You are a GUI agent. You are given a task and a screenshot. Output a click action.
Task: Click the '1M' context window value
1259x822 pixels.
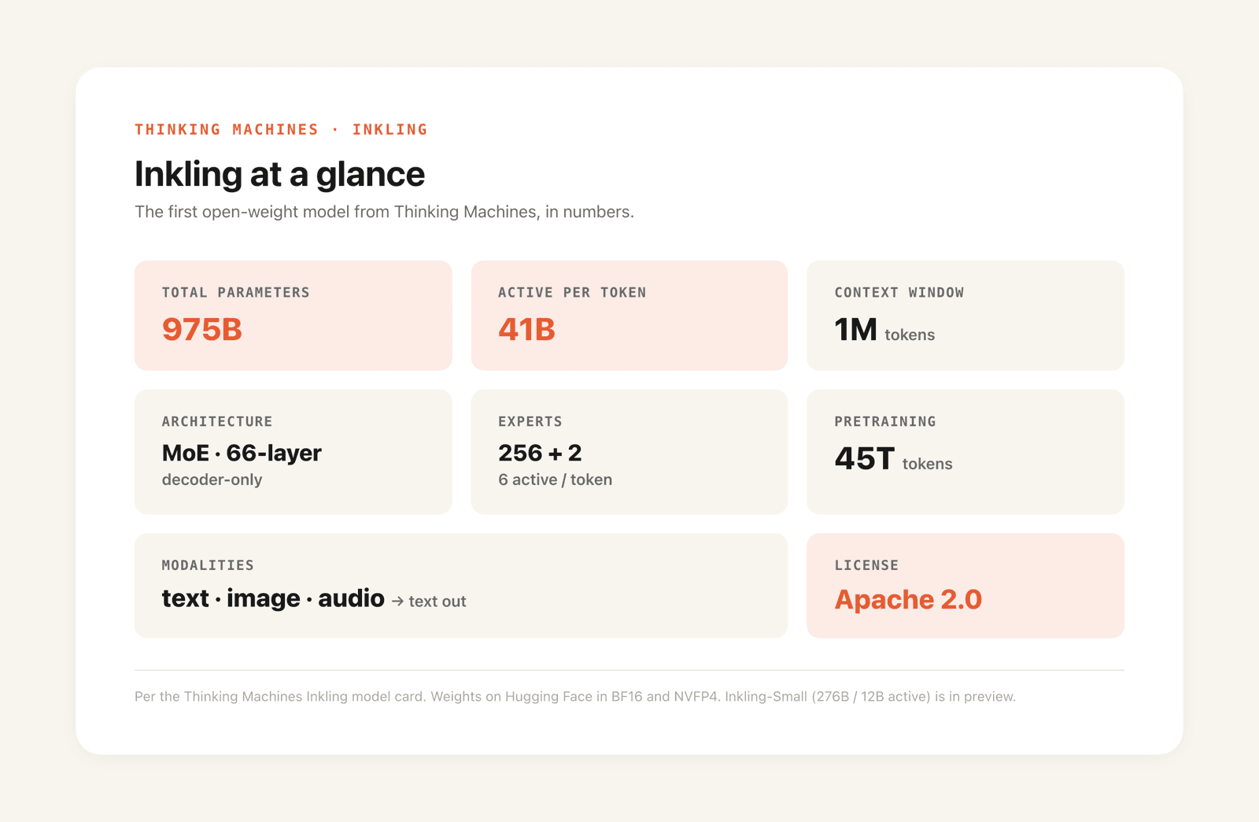pos(855,329)
